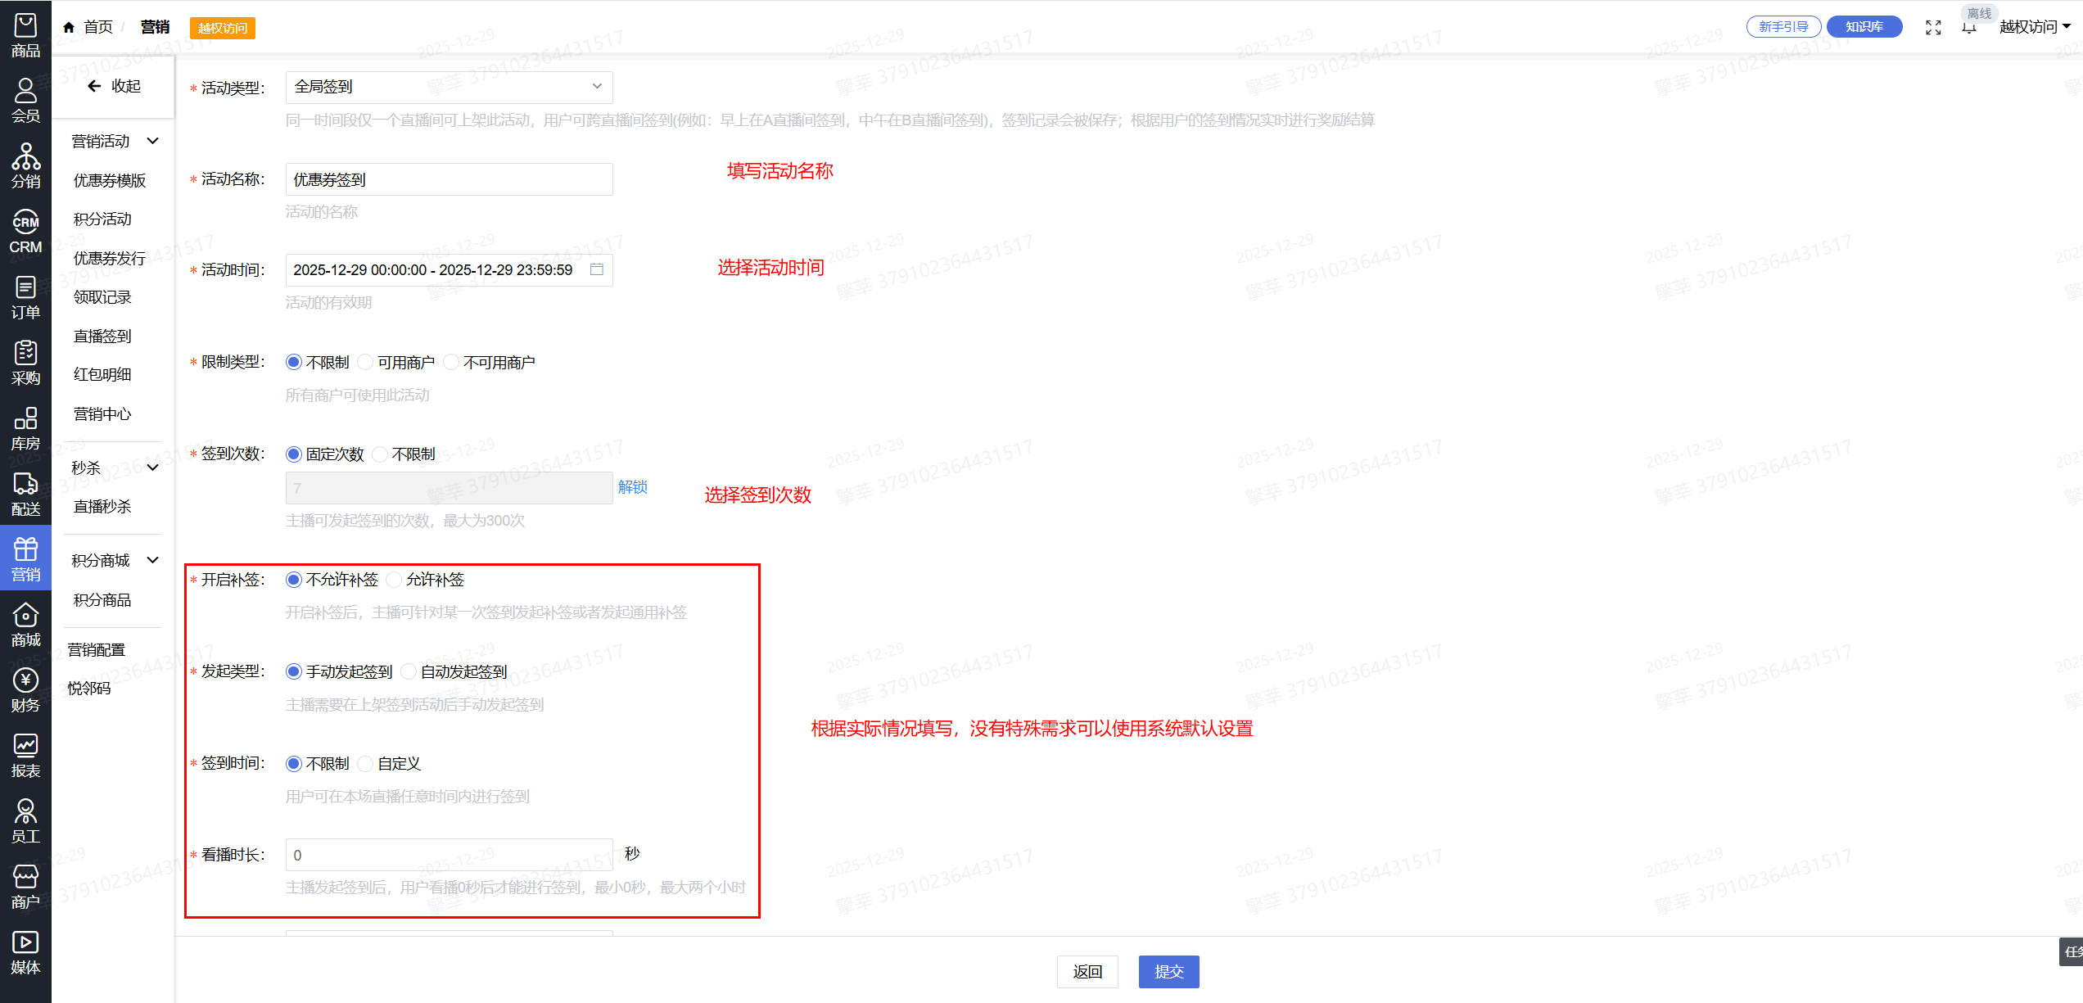
Task: Click the notification bell icon
Action: [1969, 28]
